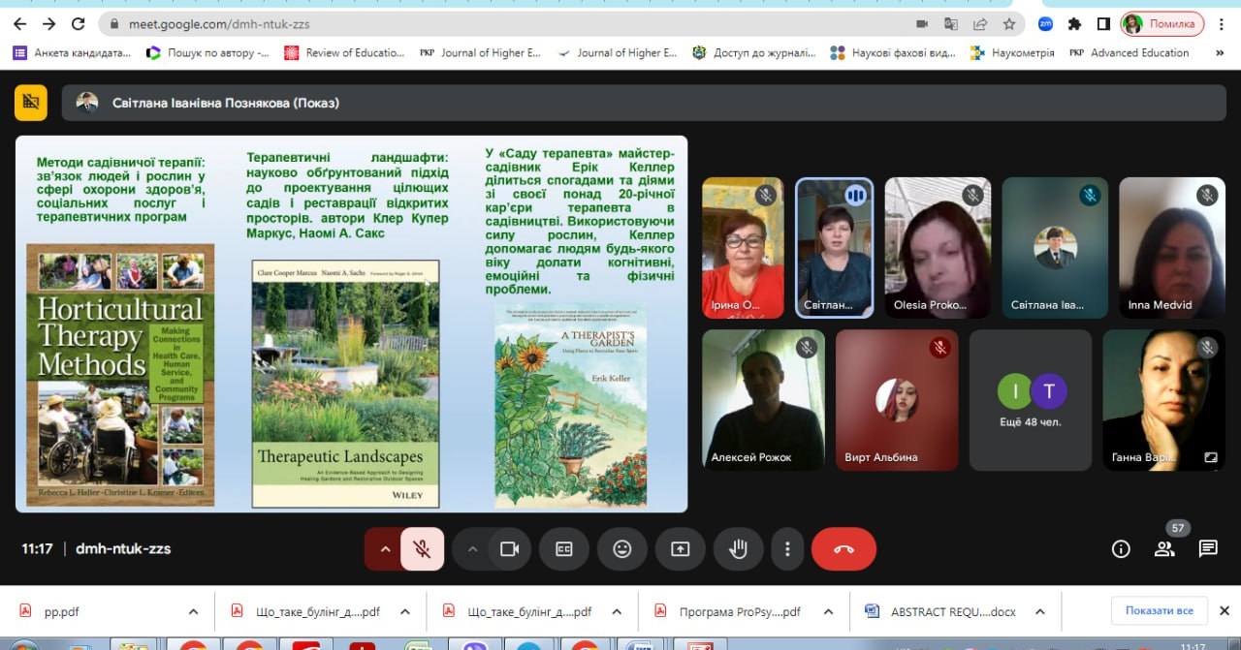The height and width of the screenshot is (650, 1241).
Task: Open more options three-dot menu in call bar
Action: pyautogui.click(x=787, y=549)
